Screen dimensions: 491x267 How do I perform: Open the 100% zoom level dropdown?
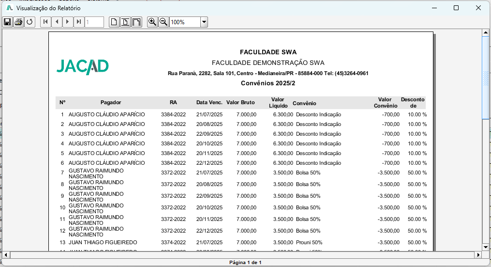pos(204,22)
